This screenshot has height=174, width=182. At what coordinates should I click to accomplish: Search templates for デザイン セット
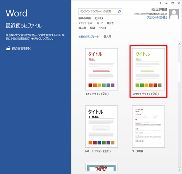(86, 23)
